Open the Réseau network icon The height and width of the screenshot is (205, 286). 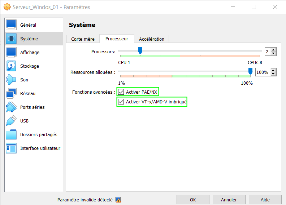[11, 93]
